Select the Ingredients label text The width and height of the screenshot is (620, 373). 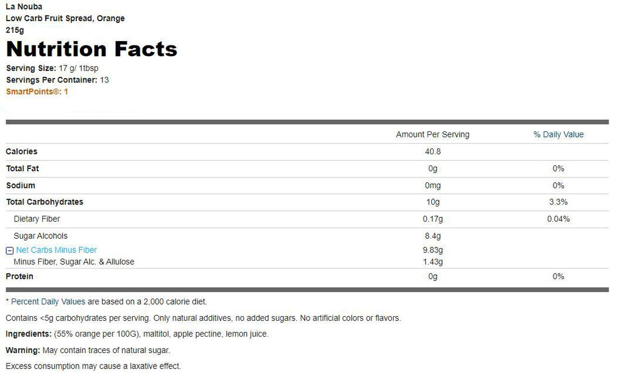pyautogui.click(x=28, y=334)
